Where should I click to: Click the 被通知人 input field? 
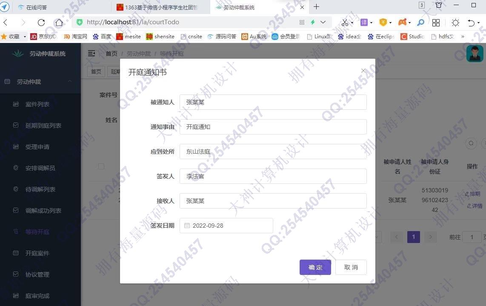coord(272,102)
